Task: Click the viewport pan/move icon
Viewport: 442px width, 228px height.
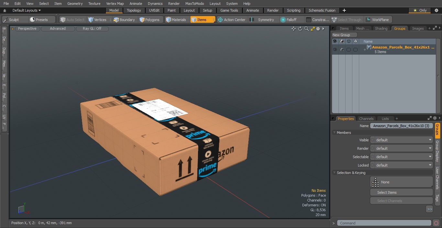Action: pyautogui.click(x=293, y=29)
